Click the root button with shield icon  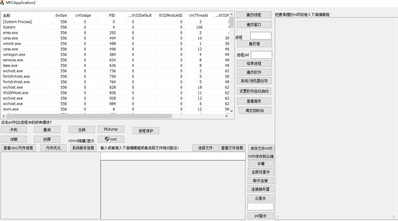(x=111, y=139)
